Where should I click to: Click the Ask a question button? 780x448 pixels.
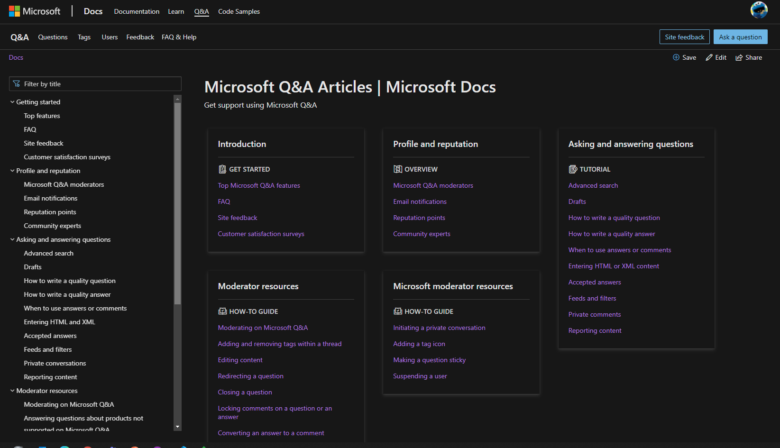click(x=740, y=37)
